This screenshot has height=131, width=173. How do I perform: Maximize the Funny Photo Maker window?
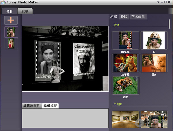[x=166, y=2]
